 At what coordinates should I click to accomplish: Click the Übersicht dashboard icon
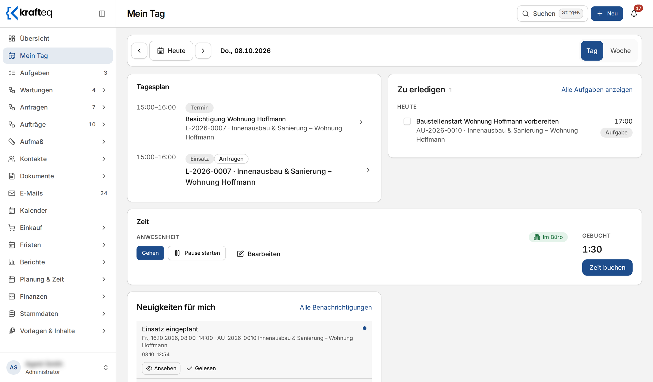click(x=12, y=39)
